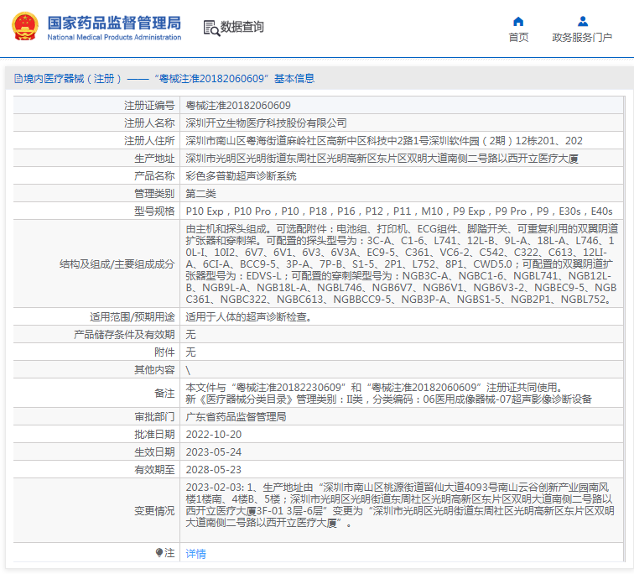Viewport: 634px width, 574px height.
Task: Click the 其他内容 label
Action: pos(154,370)
